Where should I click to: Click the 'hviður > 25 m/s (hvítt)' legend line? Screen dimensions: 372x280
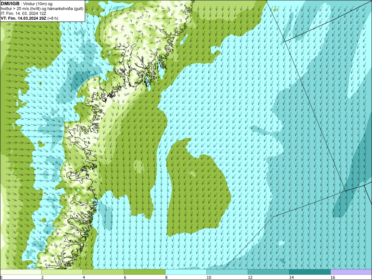click(x=42, y=9)
